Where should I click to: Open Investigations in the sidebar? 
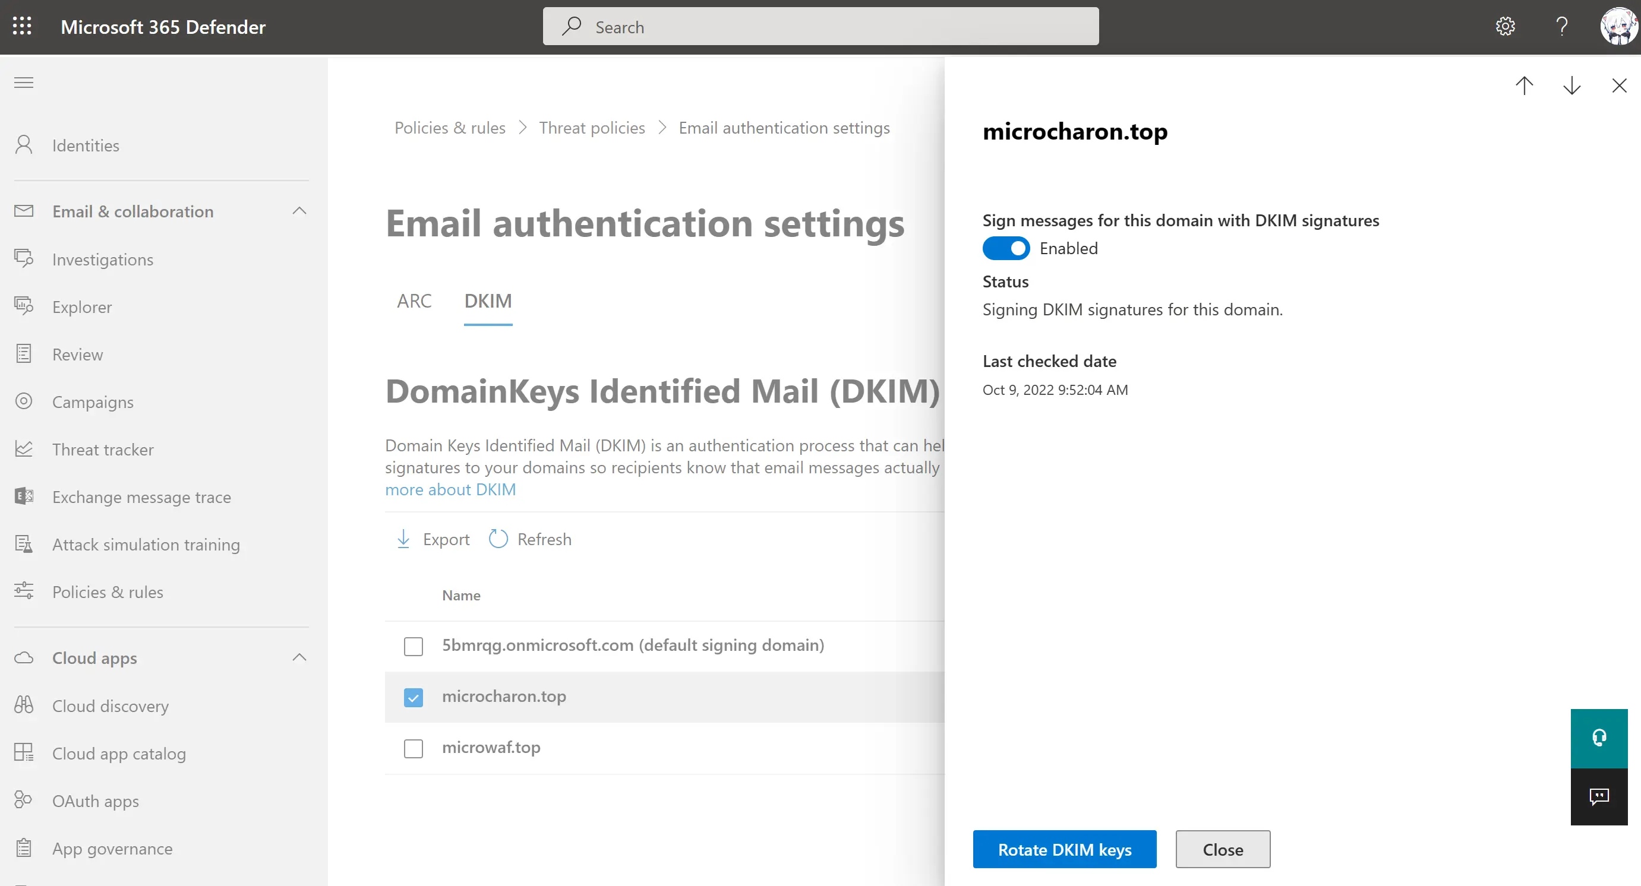103,259
